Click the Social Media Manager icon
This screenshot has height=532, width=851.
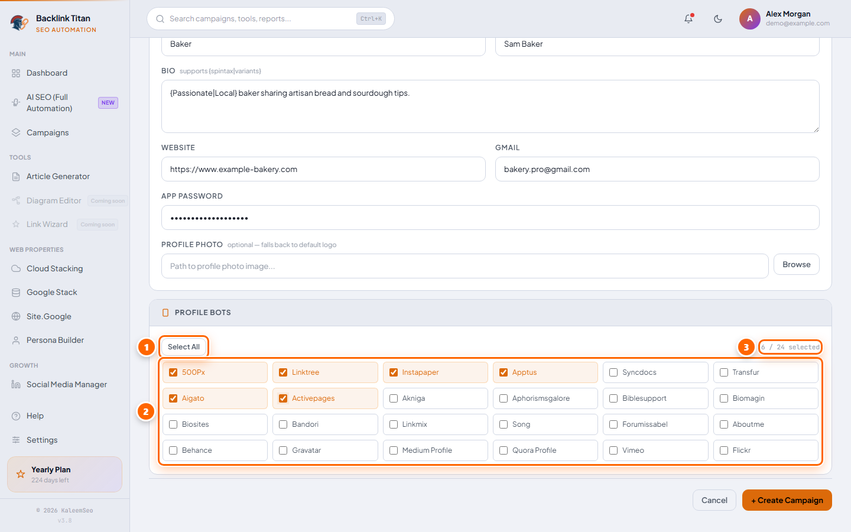[16, 385]
